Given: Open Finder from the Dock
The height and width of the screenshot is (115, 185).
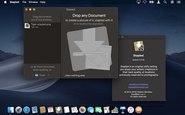Looking at the screenshot, I should point(10,110).
